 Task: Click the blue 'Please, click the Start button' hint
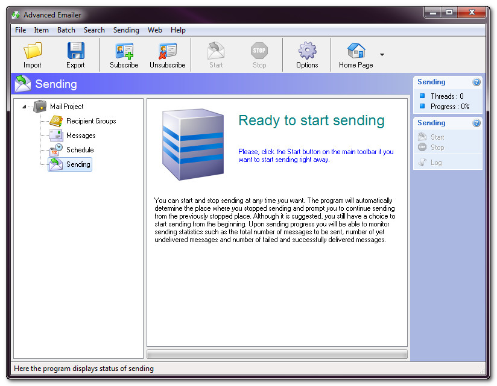click(x=316, y=156)
